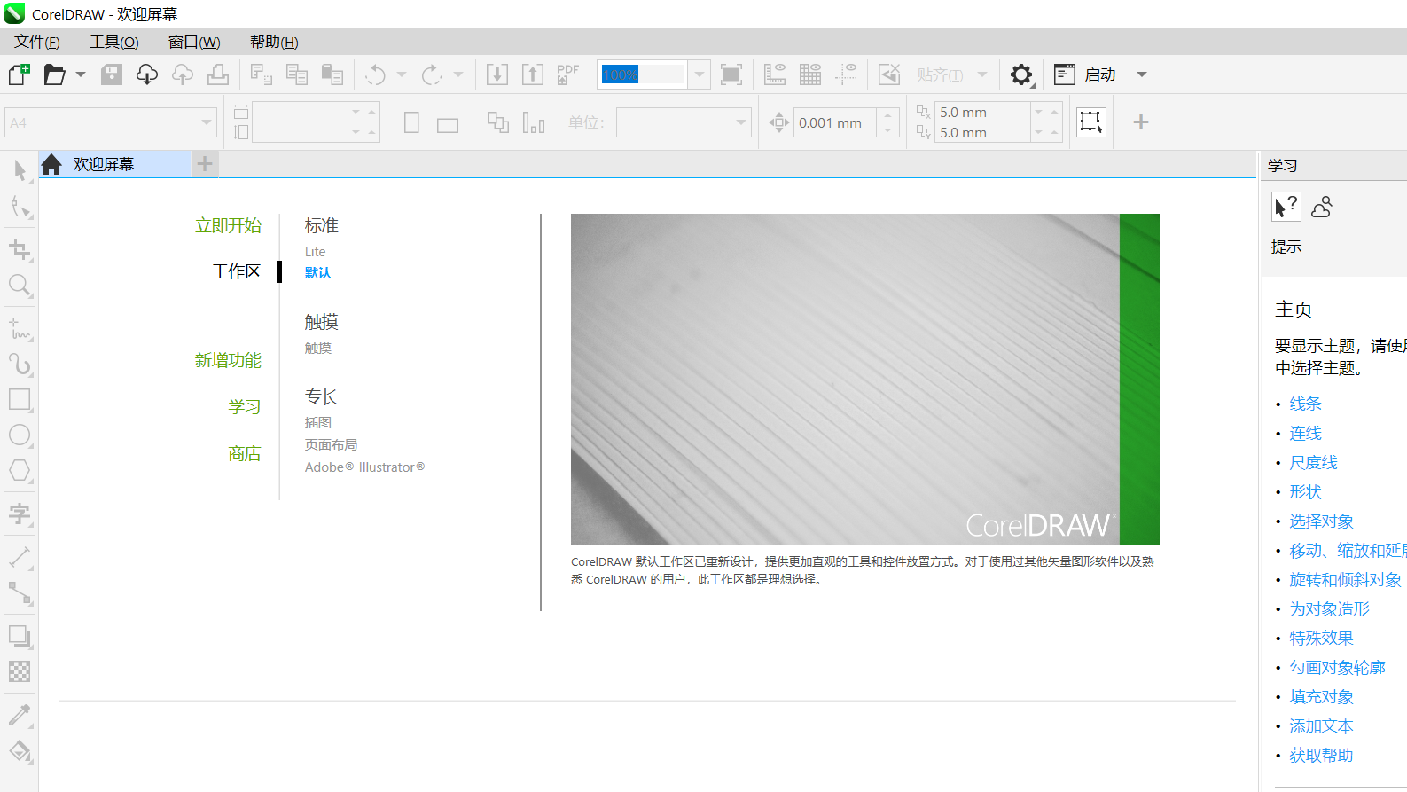Click the full-screen preview icon

coord(731,74)
